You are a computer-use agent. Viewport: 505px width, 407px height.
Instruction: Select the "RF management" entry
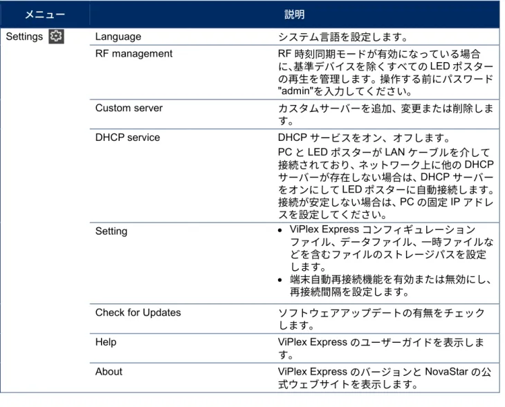[x=134, y=53]
